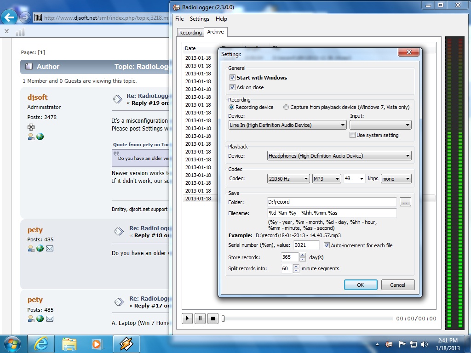This screenshot has height=353, width=471.
Task: Click the play button in RadioLogger
Action: click(x=187, y=318)
